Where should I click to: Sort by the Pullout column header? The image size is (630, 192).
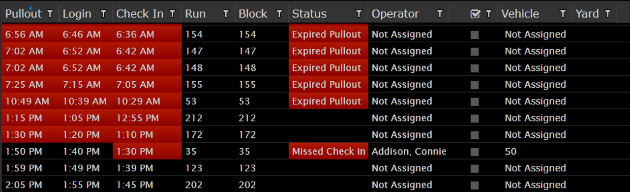click(24, 14)
